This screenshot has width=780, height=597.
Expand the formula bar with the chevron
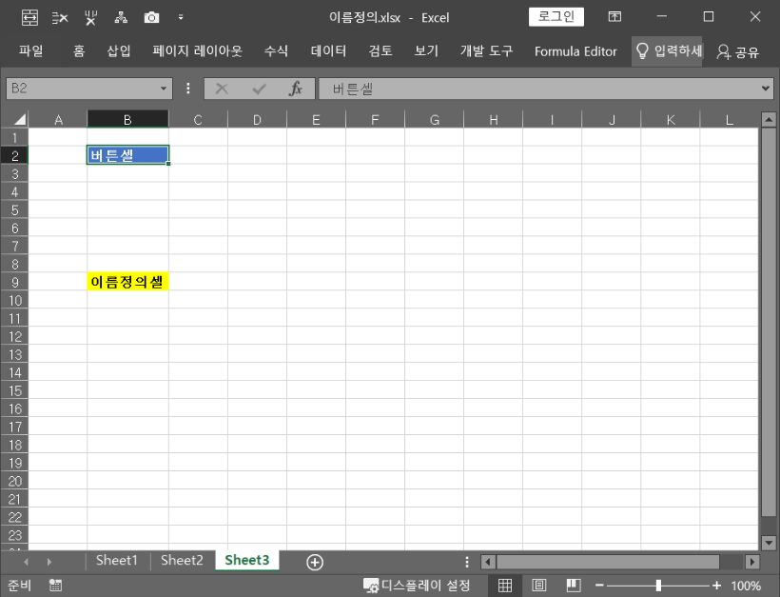[x=766, y=89]
